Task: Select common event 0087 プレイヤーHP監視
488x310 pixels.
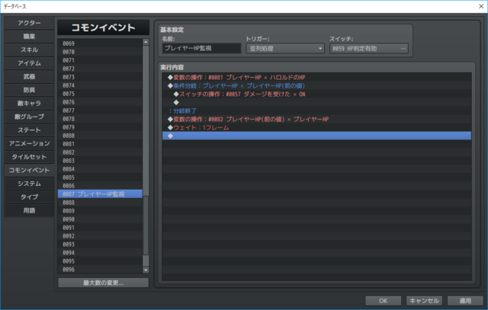Action: [x=100, y=194]
